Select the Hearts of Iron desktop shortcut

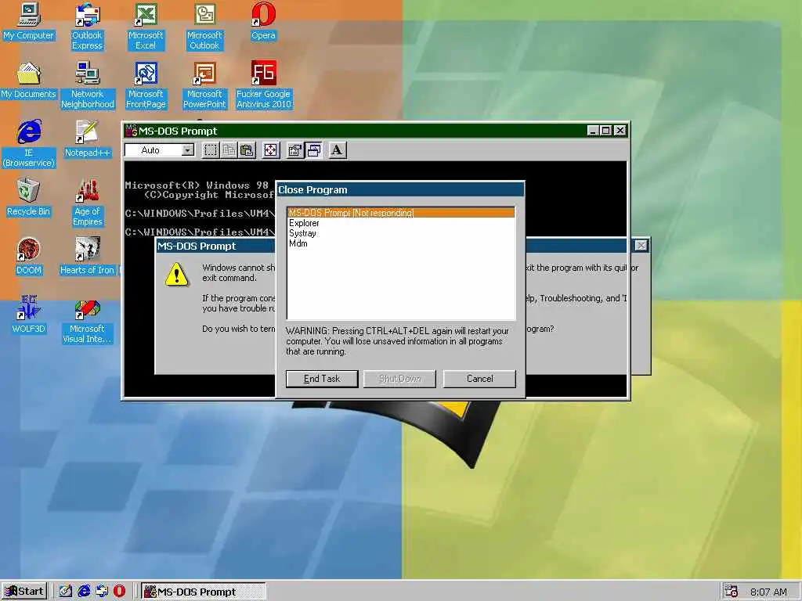(88, 257)
